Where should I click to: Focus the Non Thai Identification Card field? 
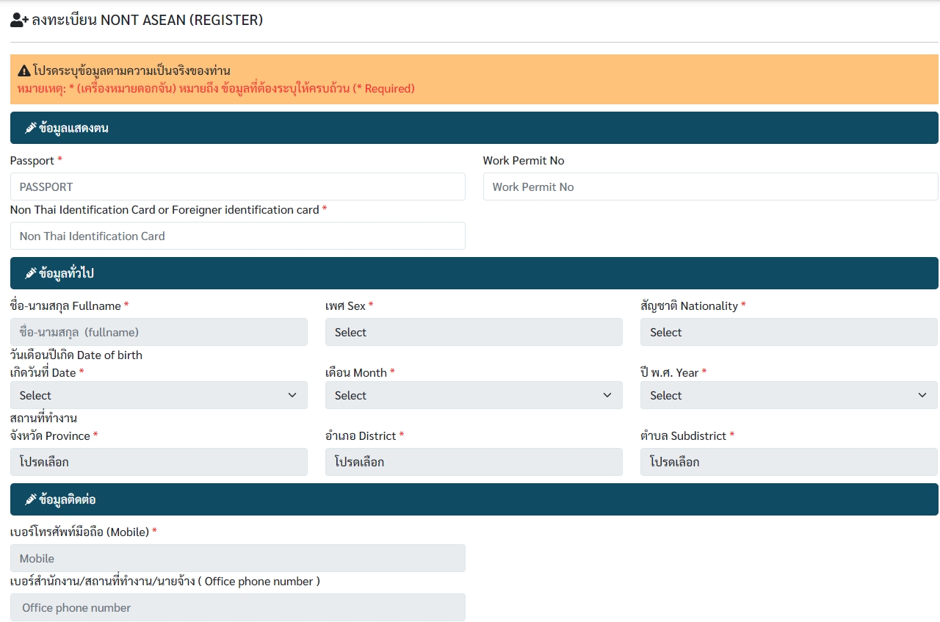237,236
